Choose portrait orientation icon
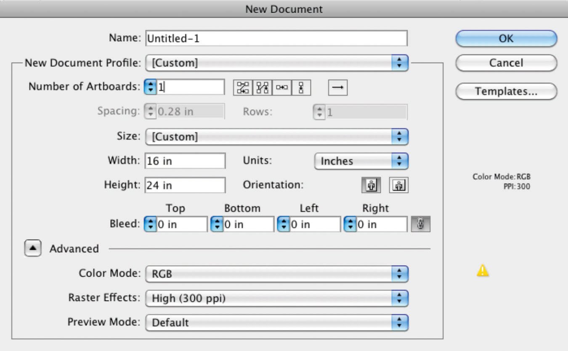This screenshot has width=568, height=351. (371, 185)
